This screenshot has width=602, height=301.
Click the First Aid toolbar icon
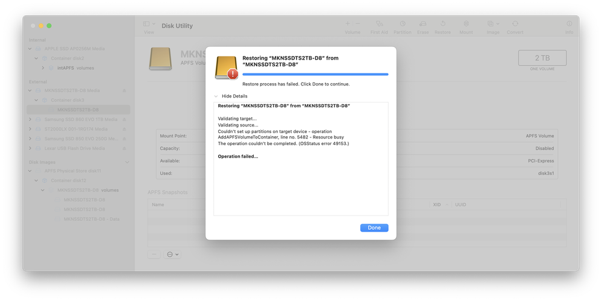point(379,23)
